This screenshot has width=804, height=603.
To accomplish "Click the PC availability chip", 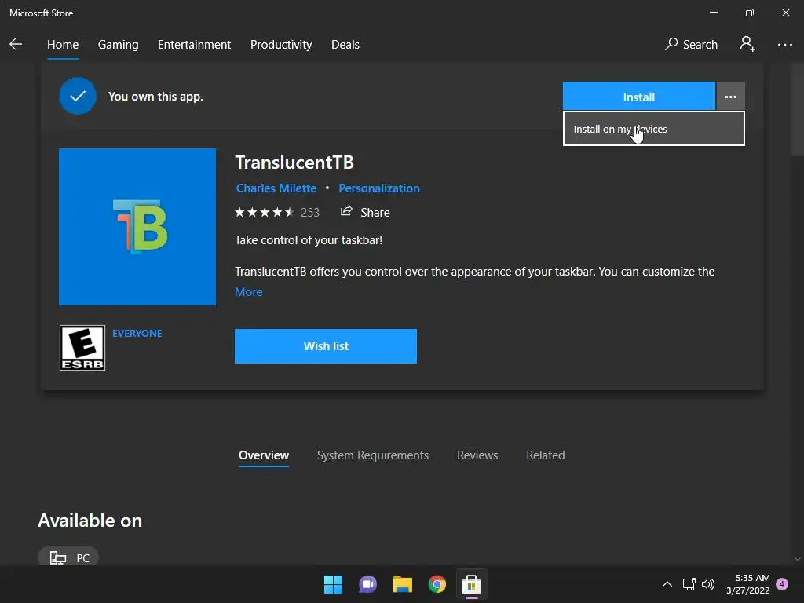I will [x=68, y=557].
